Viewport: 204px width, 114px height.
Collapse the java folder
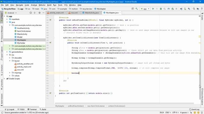click(7, 22)
